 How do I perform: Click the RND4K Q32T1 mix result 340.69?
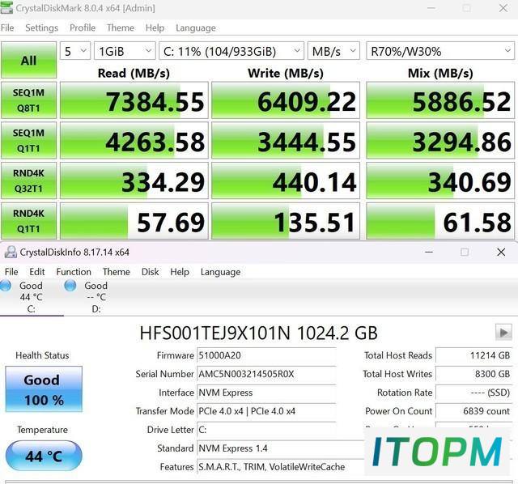click(440, 180)
